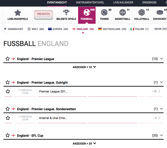Screen dimensions: 167x148
Task: Favorite the Arsenal & Unai Emery event star
Action: [8, 118]
